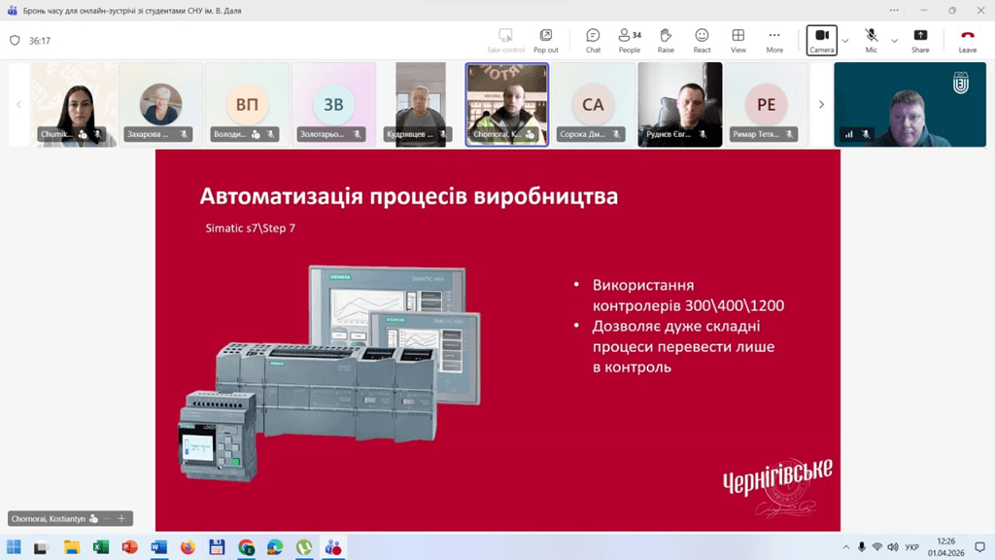Zoom out shared content with minus button

click(x=107, y=519)
